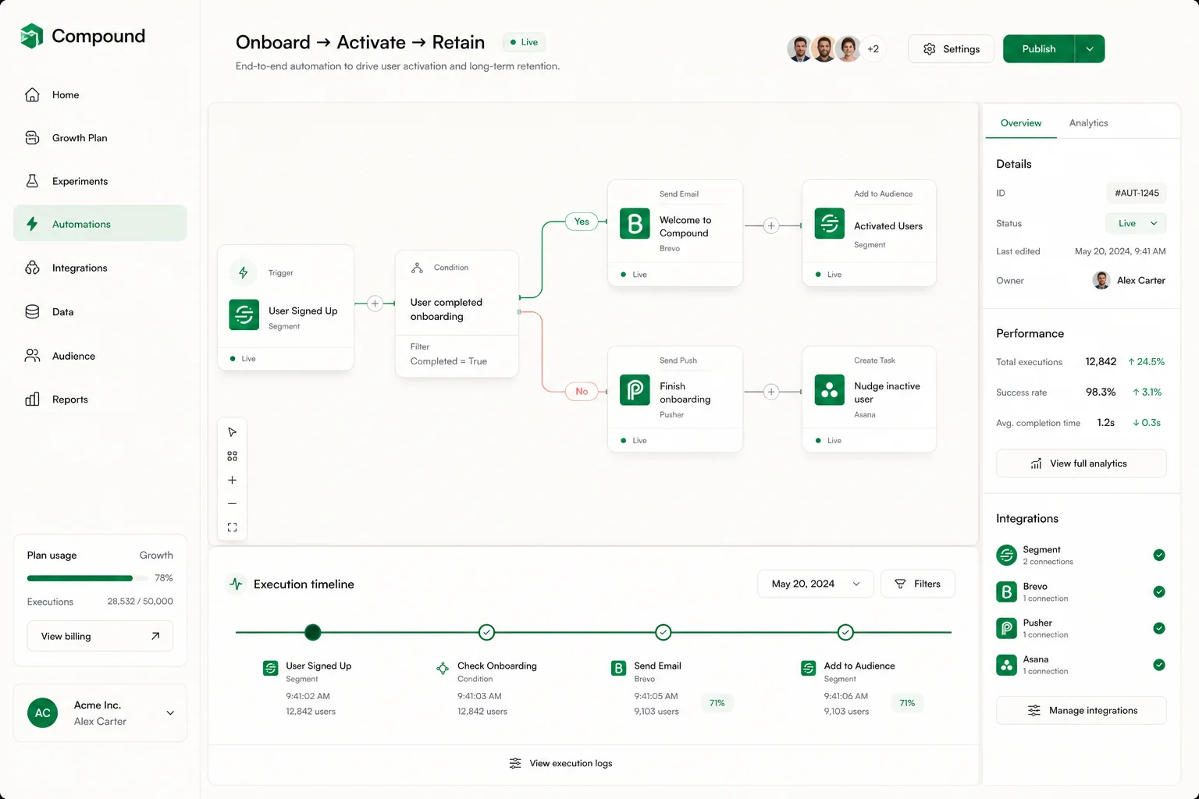Zoom in on the canvas
This screenshot has height=799, width=1199.
click(232, 480)
